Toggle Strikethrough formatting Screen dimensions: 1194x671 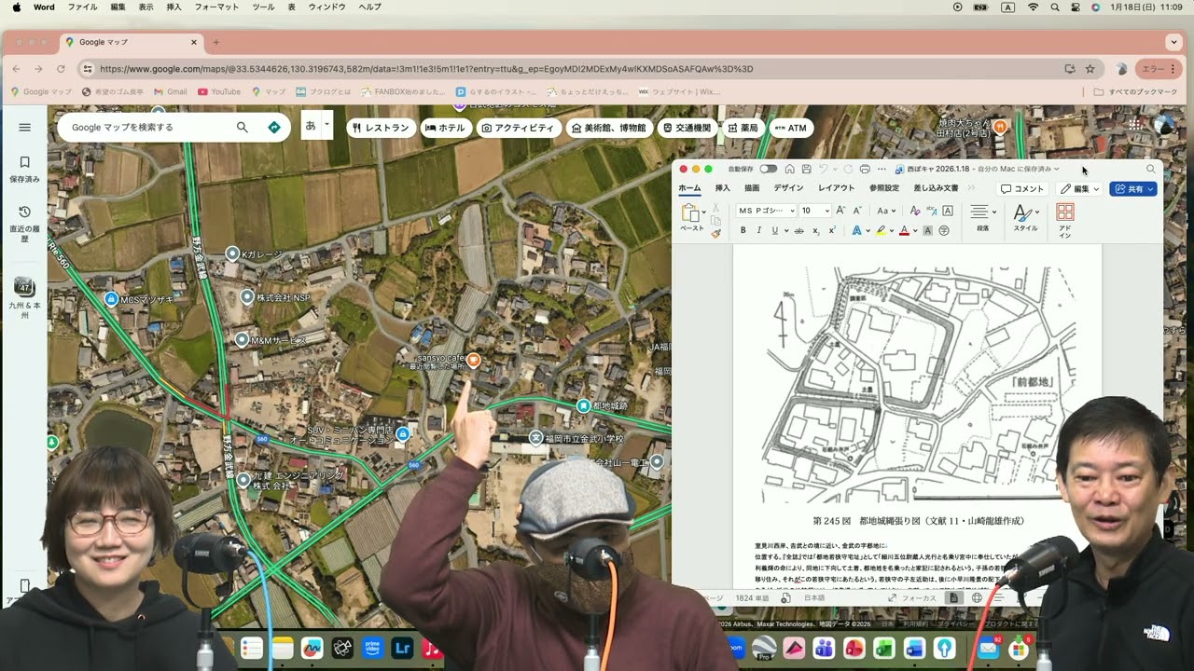pos(798,230)
